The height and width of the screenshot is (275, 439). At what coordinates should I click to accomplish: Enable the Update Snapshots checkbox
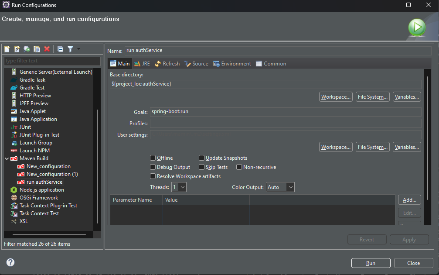(x=201, y=158)
